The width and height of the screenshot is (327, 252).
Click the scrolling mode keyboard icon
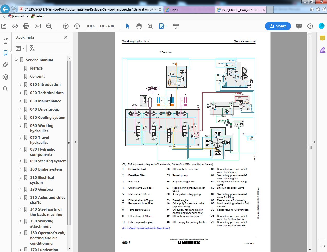click(176, 26)
